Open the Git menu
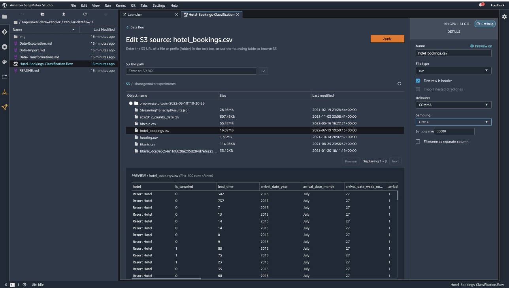 (x=133, y=6)
